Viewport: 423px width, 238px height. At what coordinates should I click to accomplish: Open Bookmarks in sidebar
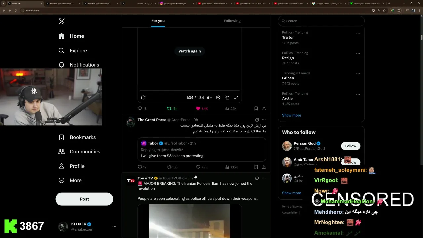tap(77, 137)
